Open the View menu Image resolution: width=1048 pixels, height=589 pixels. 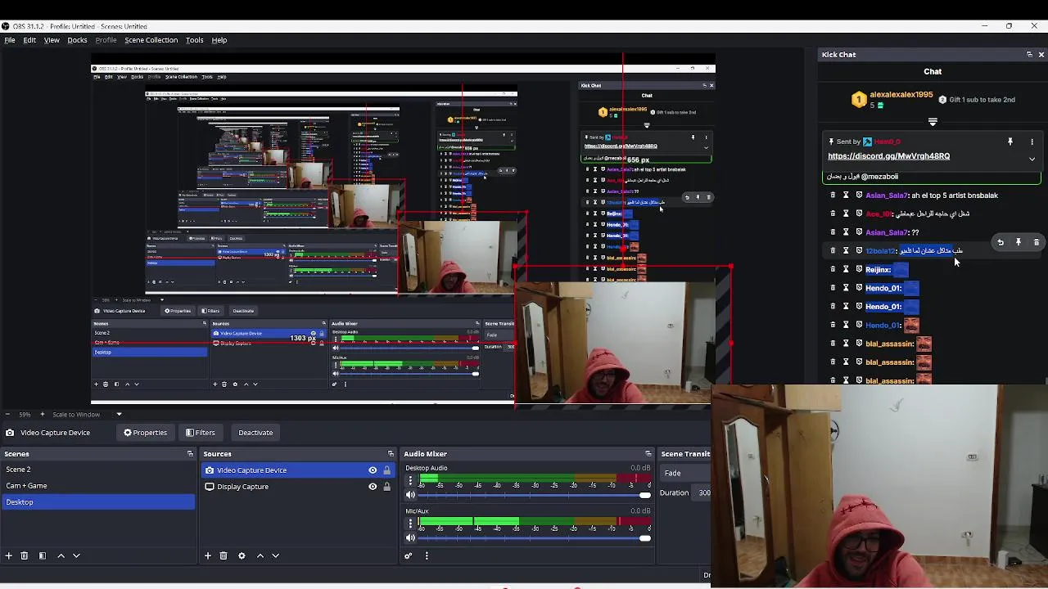[52, 40]
